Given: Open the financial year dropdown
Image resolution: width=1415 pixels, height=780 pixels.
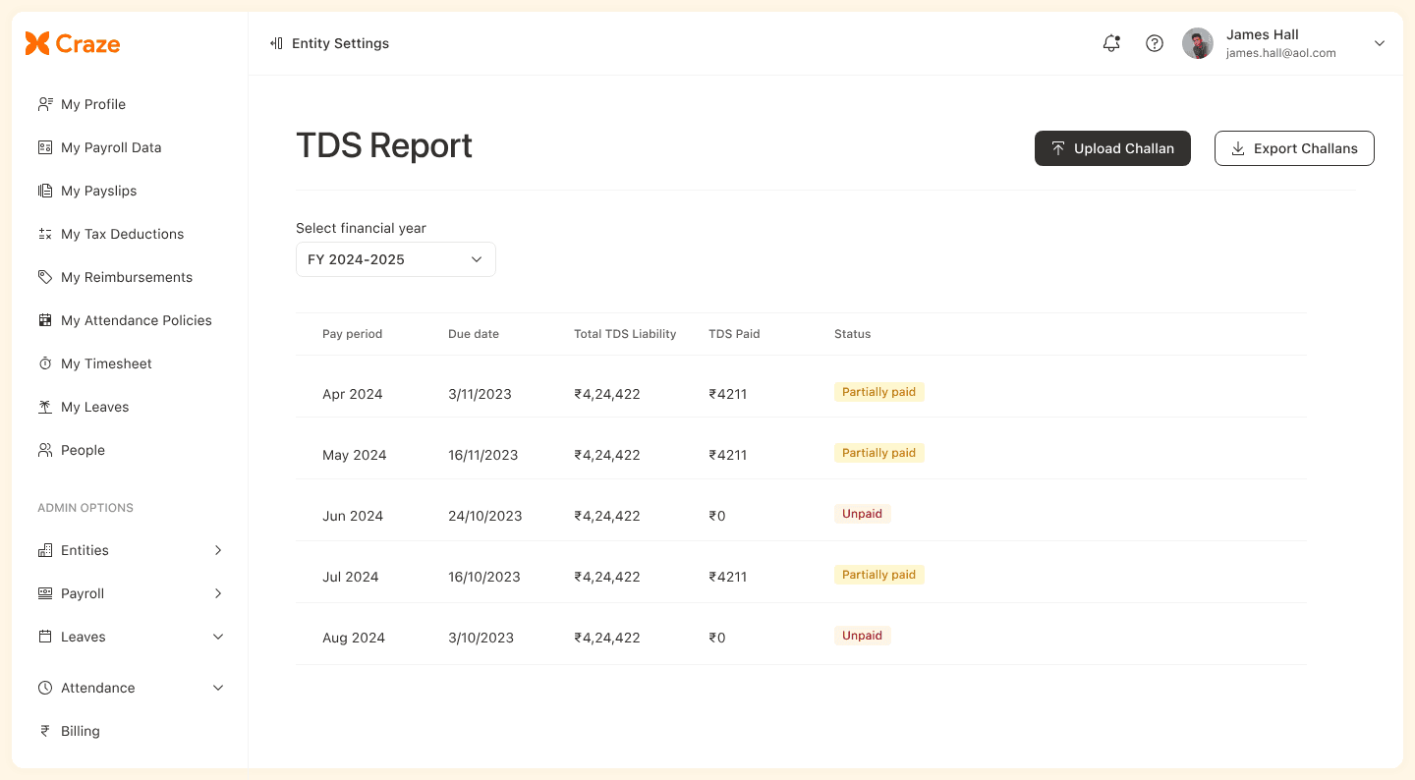Looking at the screenshot, I should (x=395, y=259).
